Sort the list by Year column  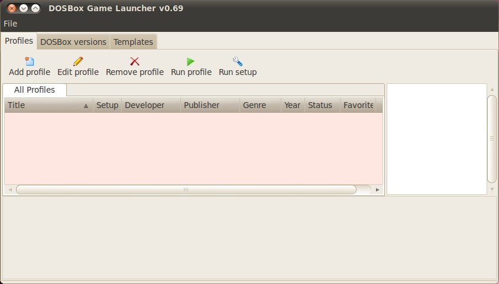tap(293, 105)
